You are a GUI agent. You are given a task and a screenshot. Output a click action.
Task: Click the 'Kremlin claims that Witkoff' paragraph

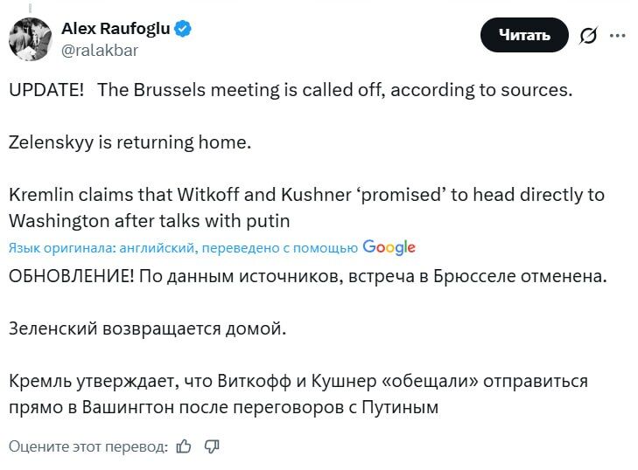(x=306, y=207)
